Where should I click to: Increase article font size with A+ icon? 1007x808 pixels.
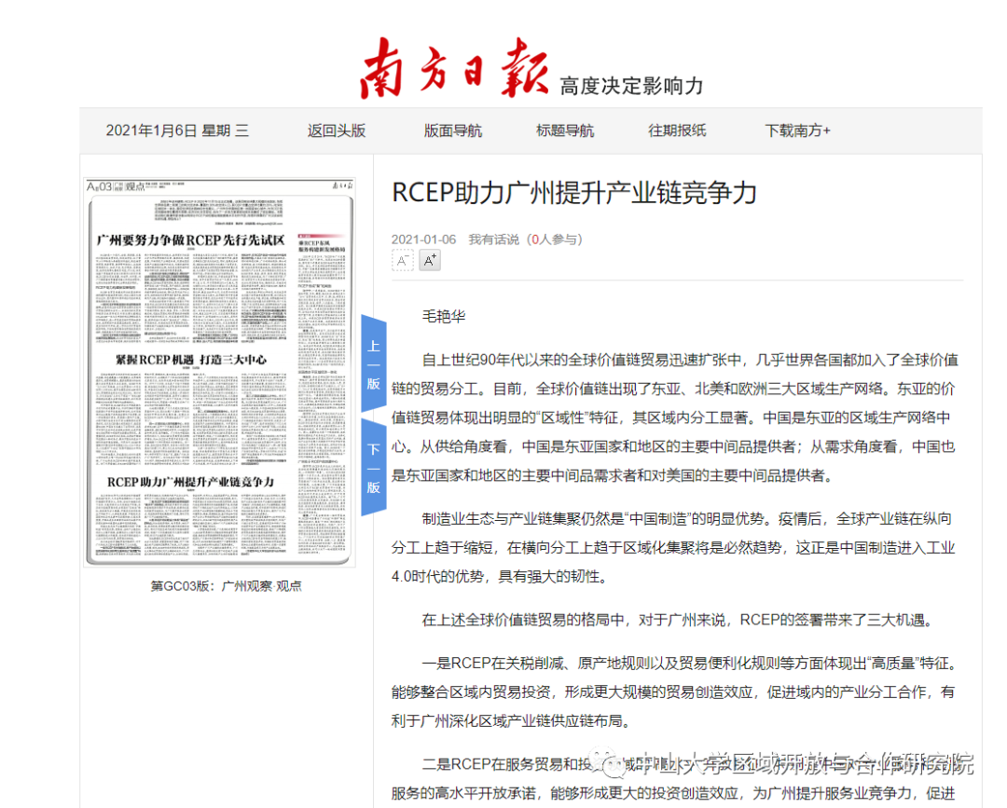(x=430, y=261)
